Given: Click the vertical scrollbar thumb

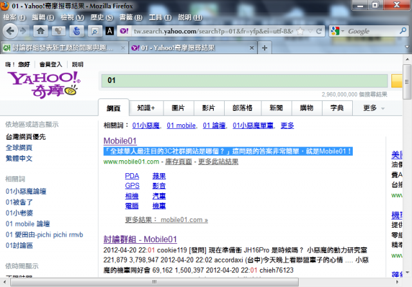Looking at the screenshot, I should point(407,82).
